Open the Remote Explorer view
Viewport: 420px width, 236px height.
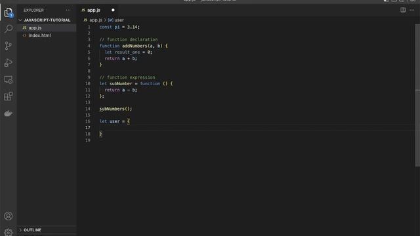pyautogui.click(x=9, y=79)
